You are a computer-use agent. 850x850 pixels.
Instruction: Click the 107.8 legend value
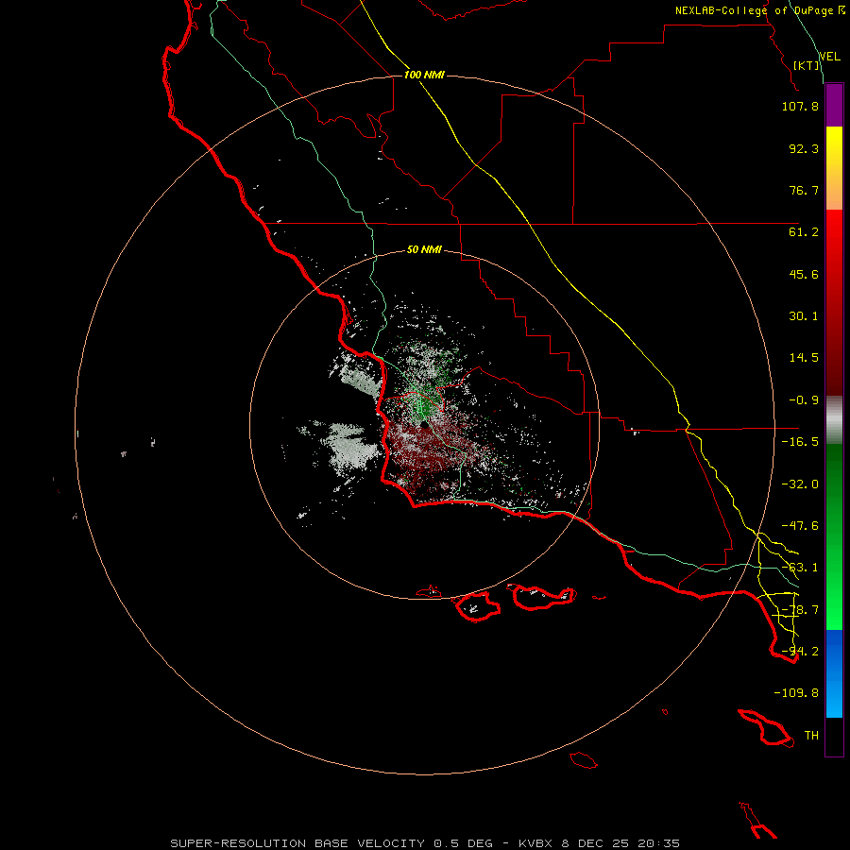point(800,106)
